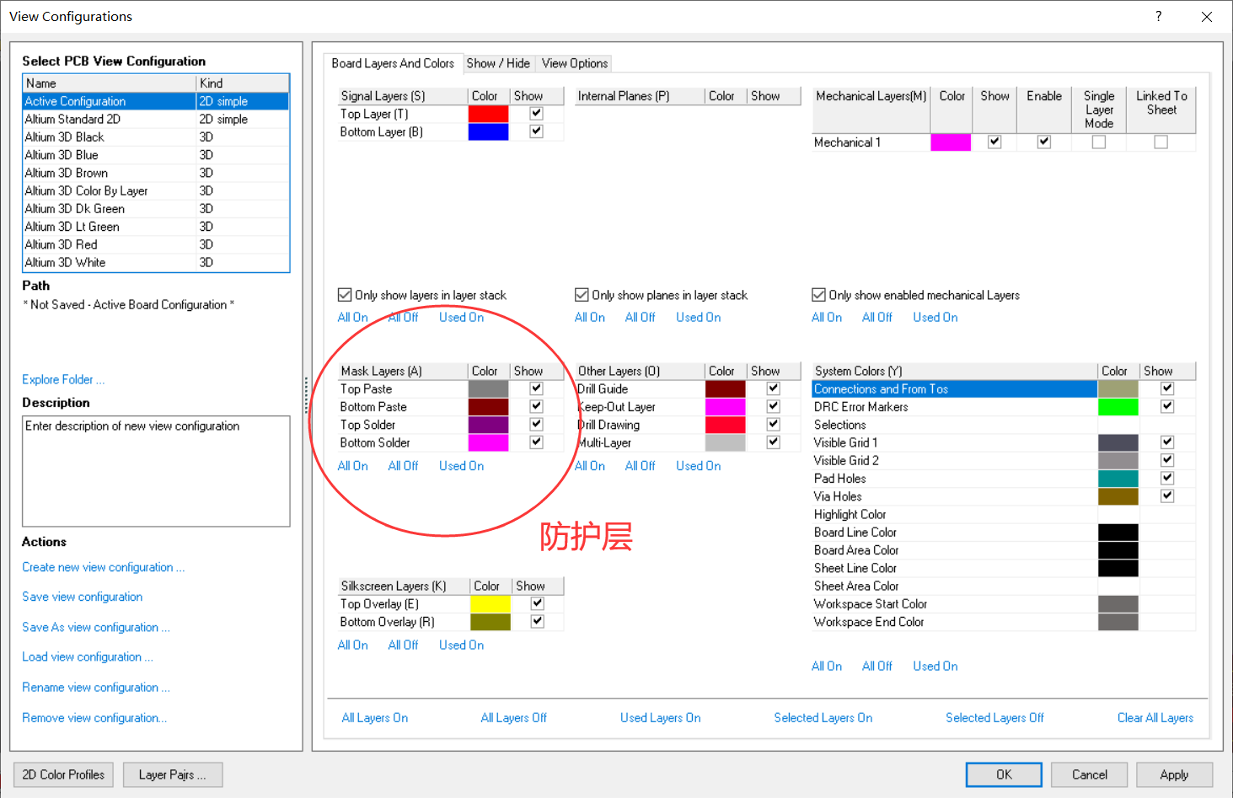Select Altium 3D Color By Layer configuration
Viewport: 1233px width, 798px height.
pos(156,190)
